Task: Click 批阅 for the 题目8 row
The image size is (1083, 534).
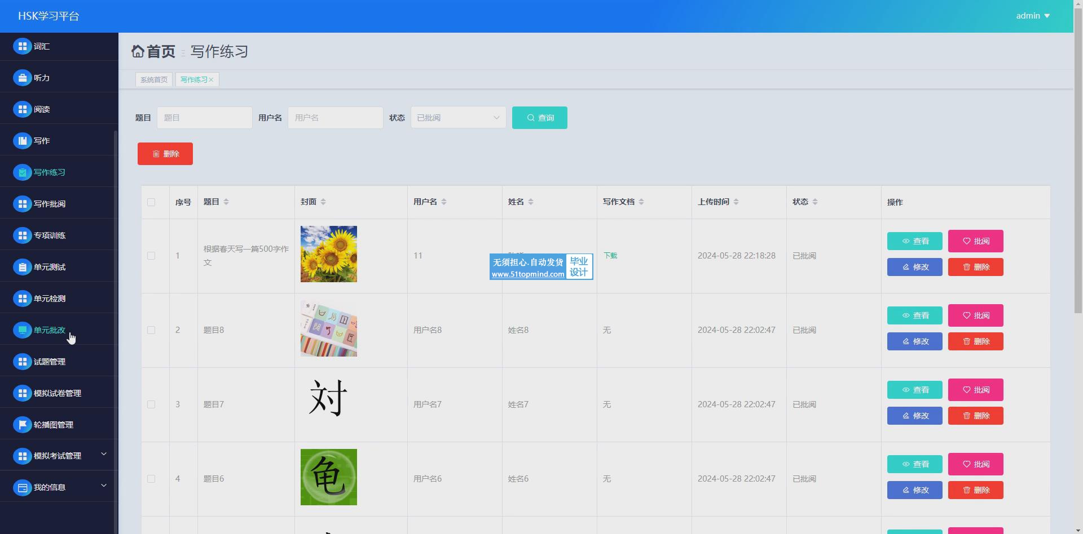Action: (976, 315)
